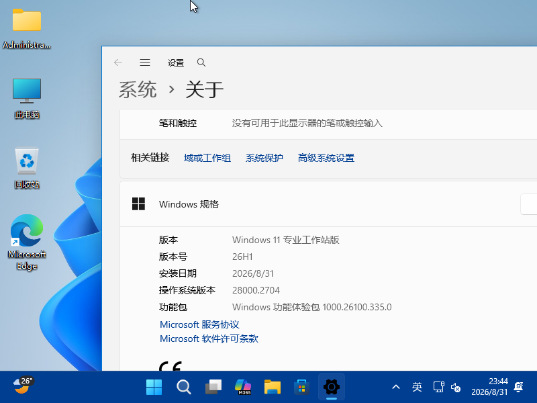Click the 操作系统版本 label
537x403 pixels.
click(187, 290)
